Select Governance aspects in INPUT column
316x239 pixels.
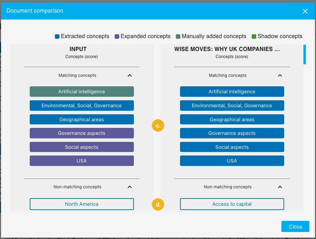81,133
